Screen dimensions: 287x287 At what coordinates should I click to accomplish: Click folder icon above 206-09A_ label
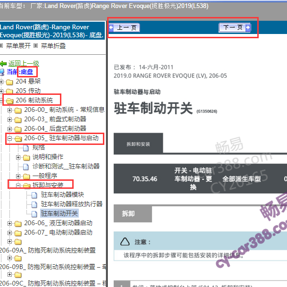(18, 242)
